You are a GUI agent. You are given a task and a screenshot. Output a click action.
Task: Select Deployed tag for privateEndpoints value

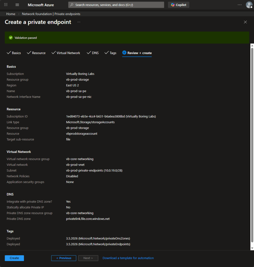click(x=98, y=244)
